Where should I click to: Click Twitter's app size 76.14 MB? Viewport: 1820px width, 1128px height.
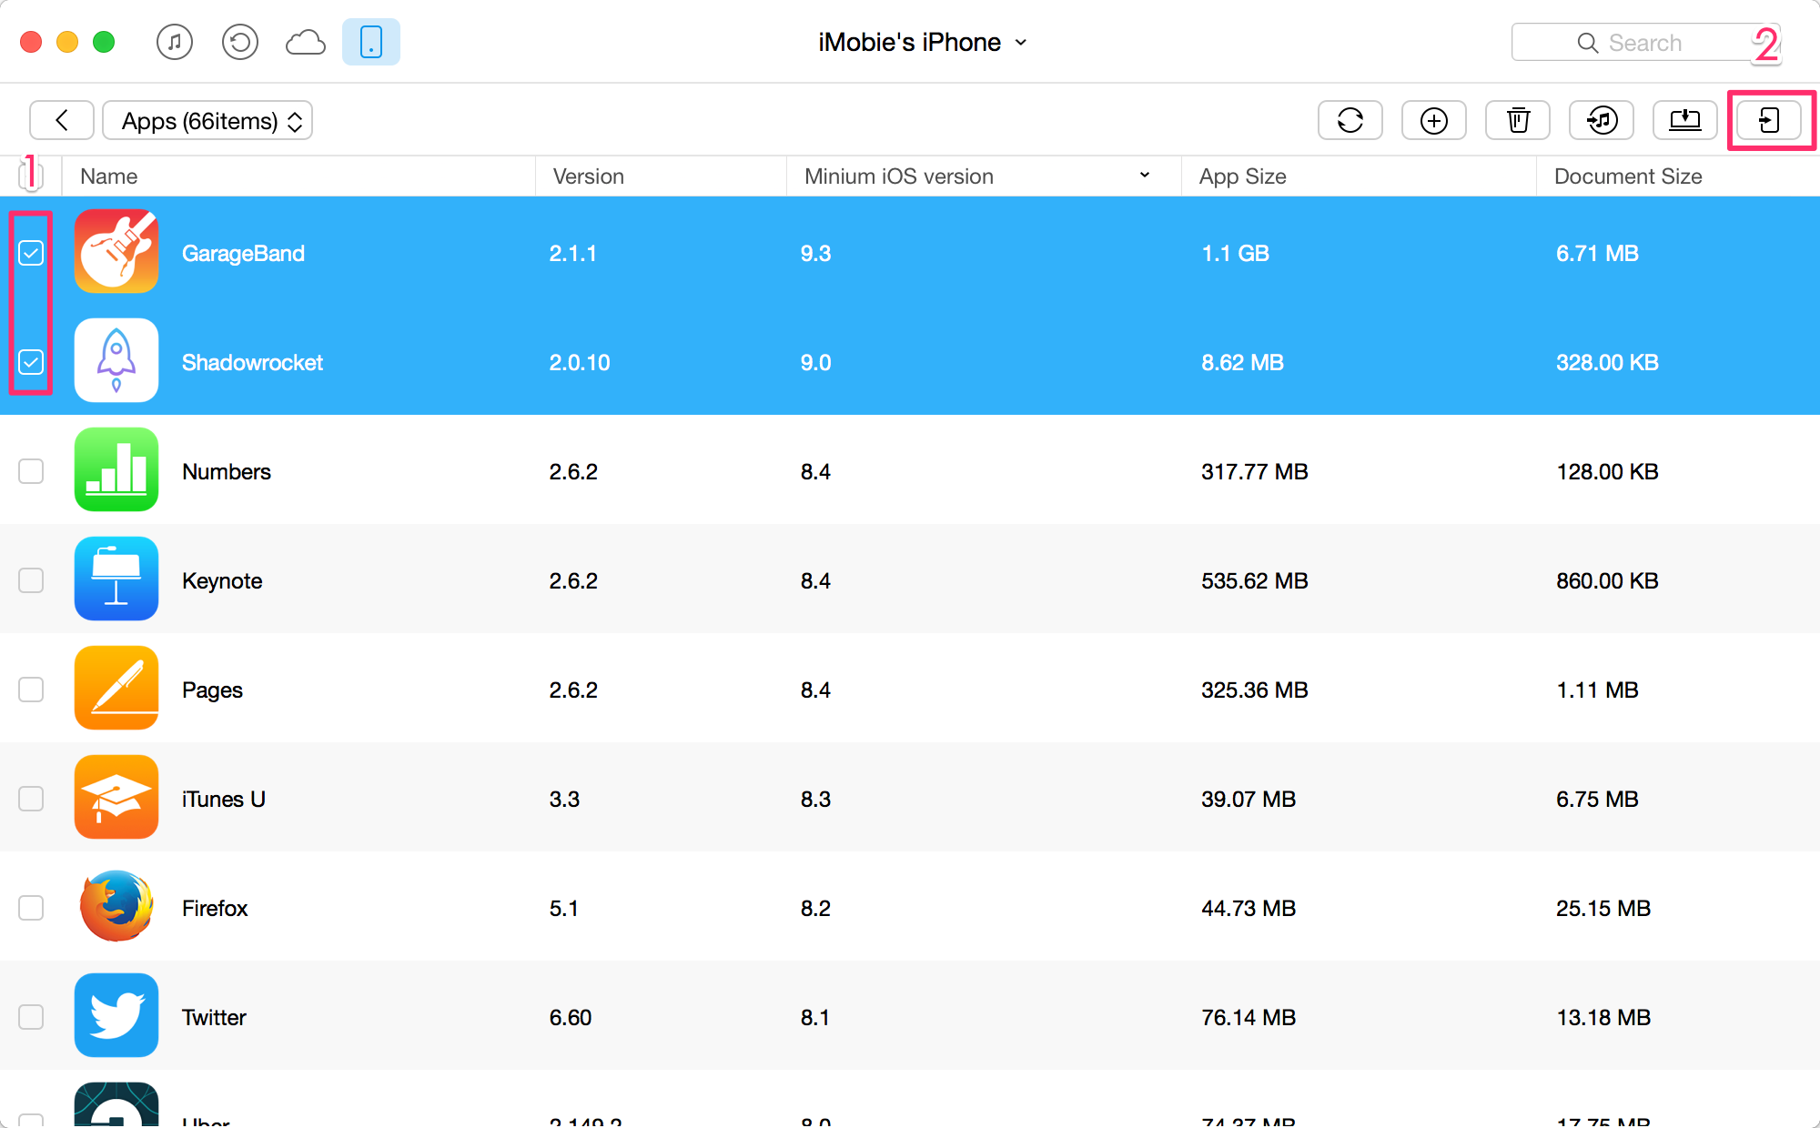point(1249,1017)
